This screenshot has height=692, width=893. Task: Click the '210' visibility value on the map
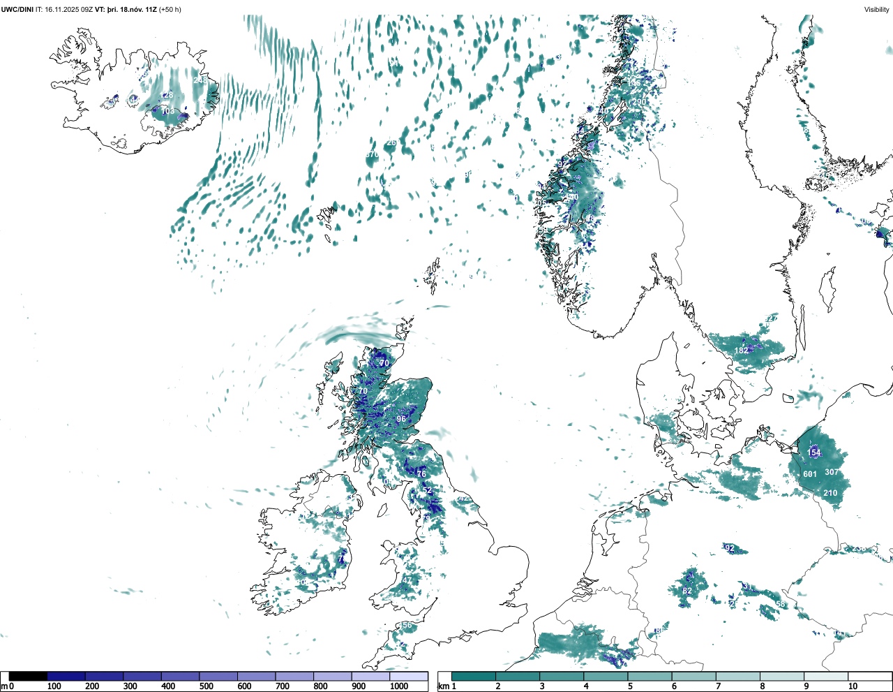click(x=830, y=493)
